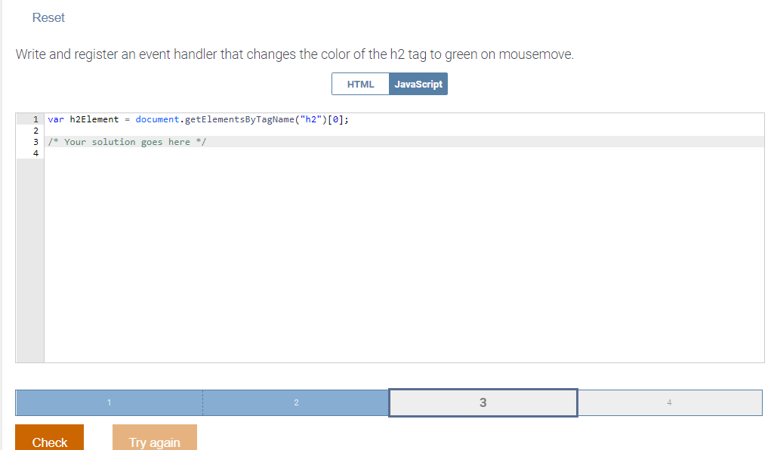Click the Try again button
The width and height of the screenshot is (771, 450).
coord(154,438)
